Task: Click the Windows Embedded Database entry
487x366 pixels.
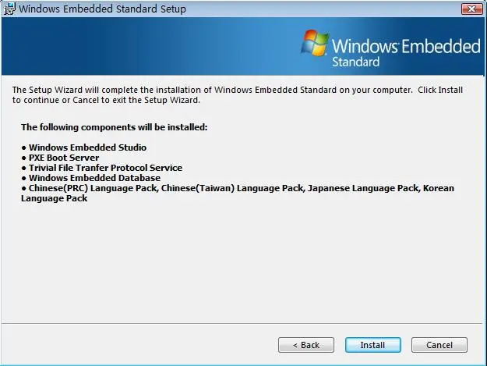Action: point(94,178)
